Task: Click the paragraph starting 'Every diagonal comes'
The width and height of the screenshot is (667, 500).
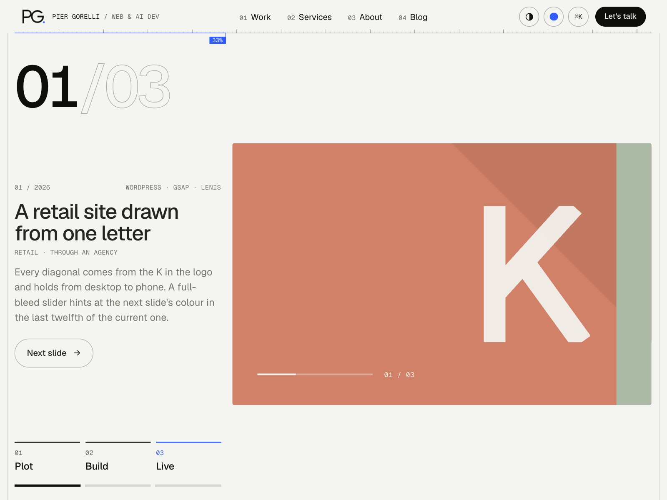Action: coord(115,295)
